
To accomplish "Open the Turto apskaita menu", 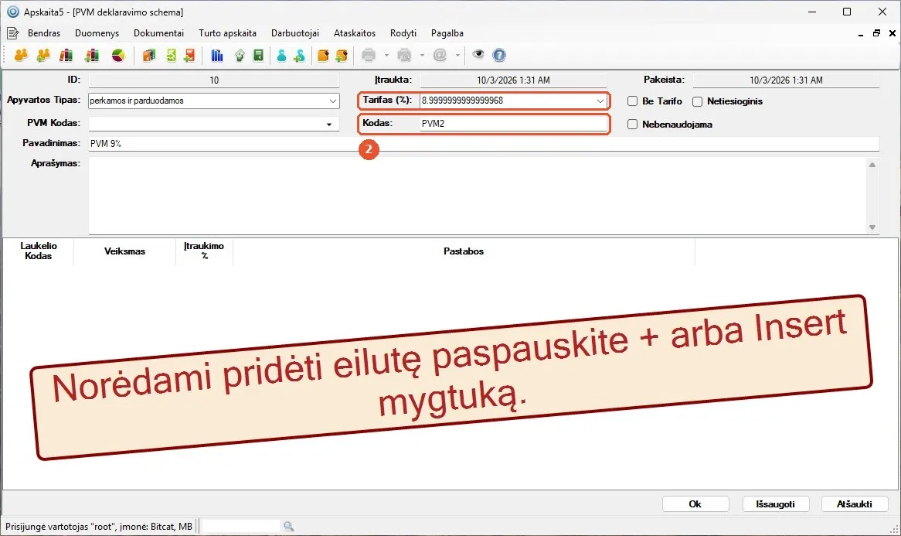I will [x=227, y=33].
